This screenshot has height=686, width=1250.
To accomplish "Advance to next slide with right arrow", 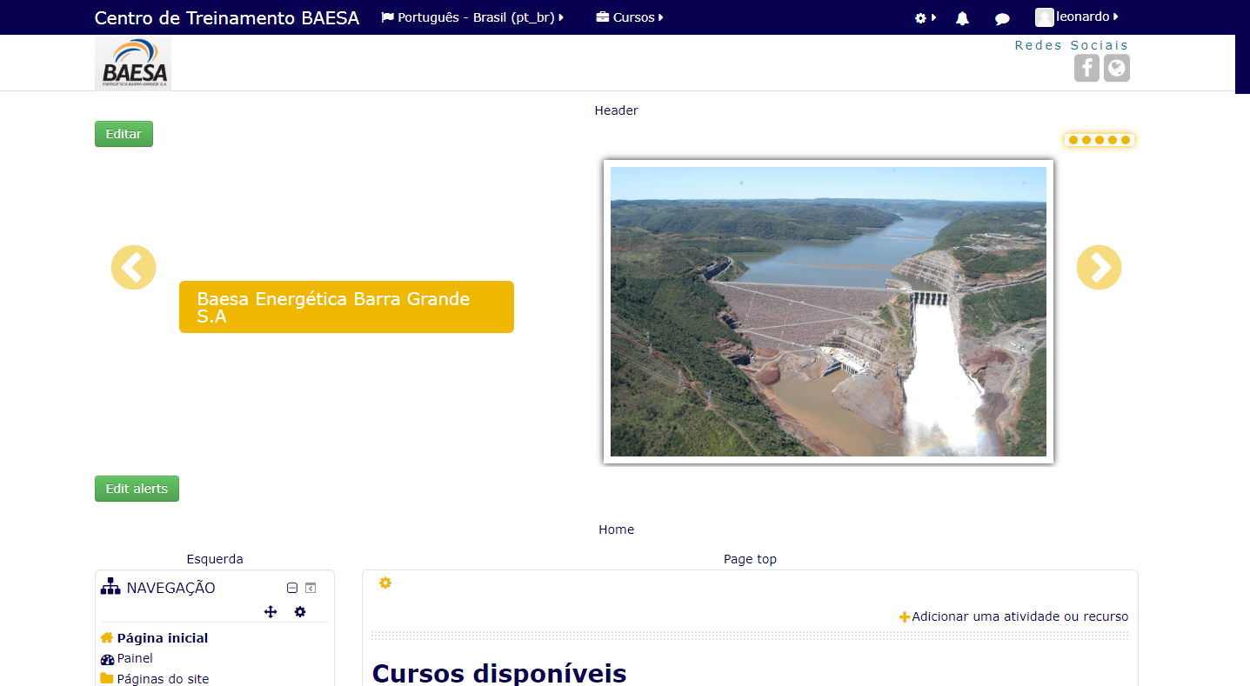I will [x=1099, y=268].
